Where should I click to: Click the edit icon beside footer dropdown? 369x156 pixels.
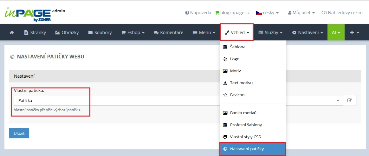(x=349, y=100)
